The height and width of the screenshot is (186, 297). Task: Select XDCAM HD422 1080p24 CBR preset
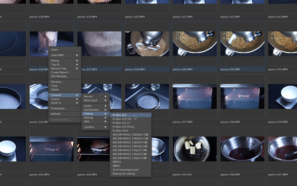(x=131, y=138)
